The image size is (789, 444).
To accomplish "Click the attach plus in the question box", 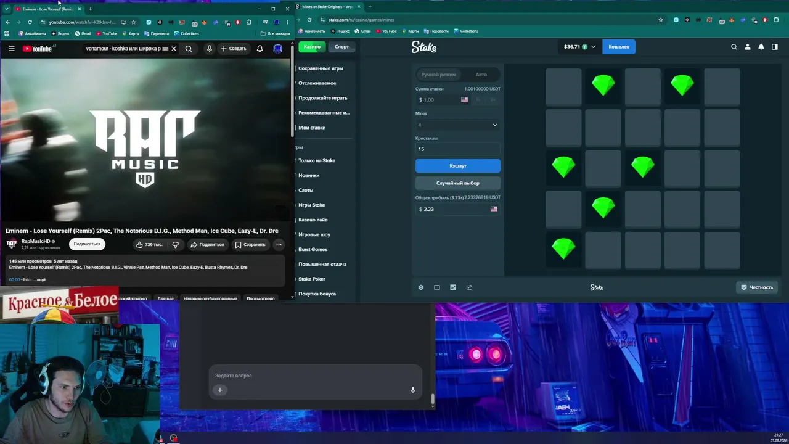I will point(219,390).
